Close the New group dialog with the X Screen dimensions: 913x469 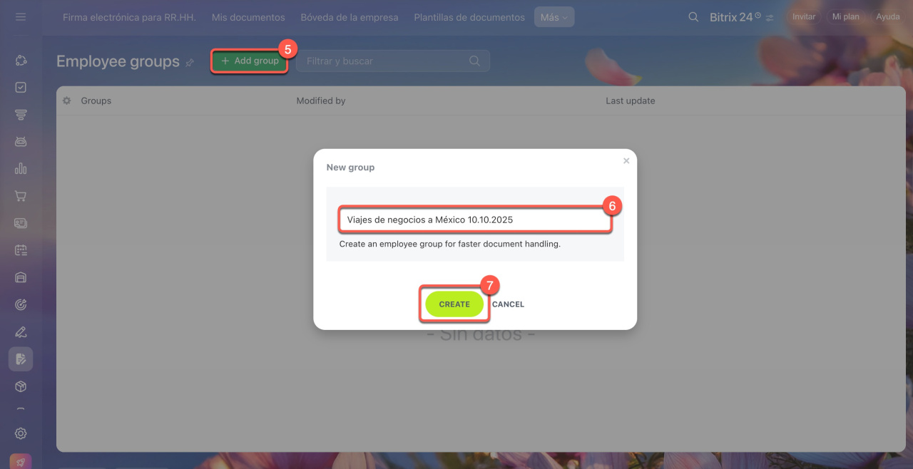coord(626,161)
